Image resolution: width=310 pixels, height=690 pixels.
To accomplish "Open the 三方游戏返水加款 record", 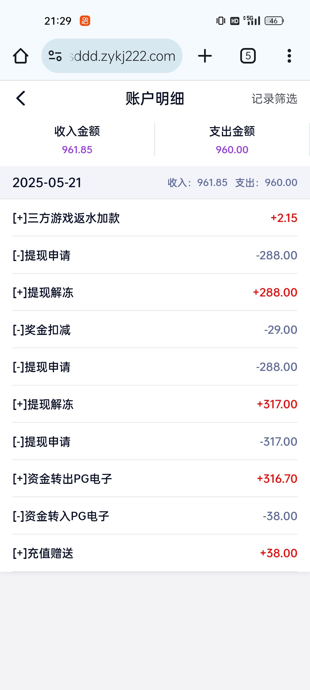I will 155,218.
